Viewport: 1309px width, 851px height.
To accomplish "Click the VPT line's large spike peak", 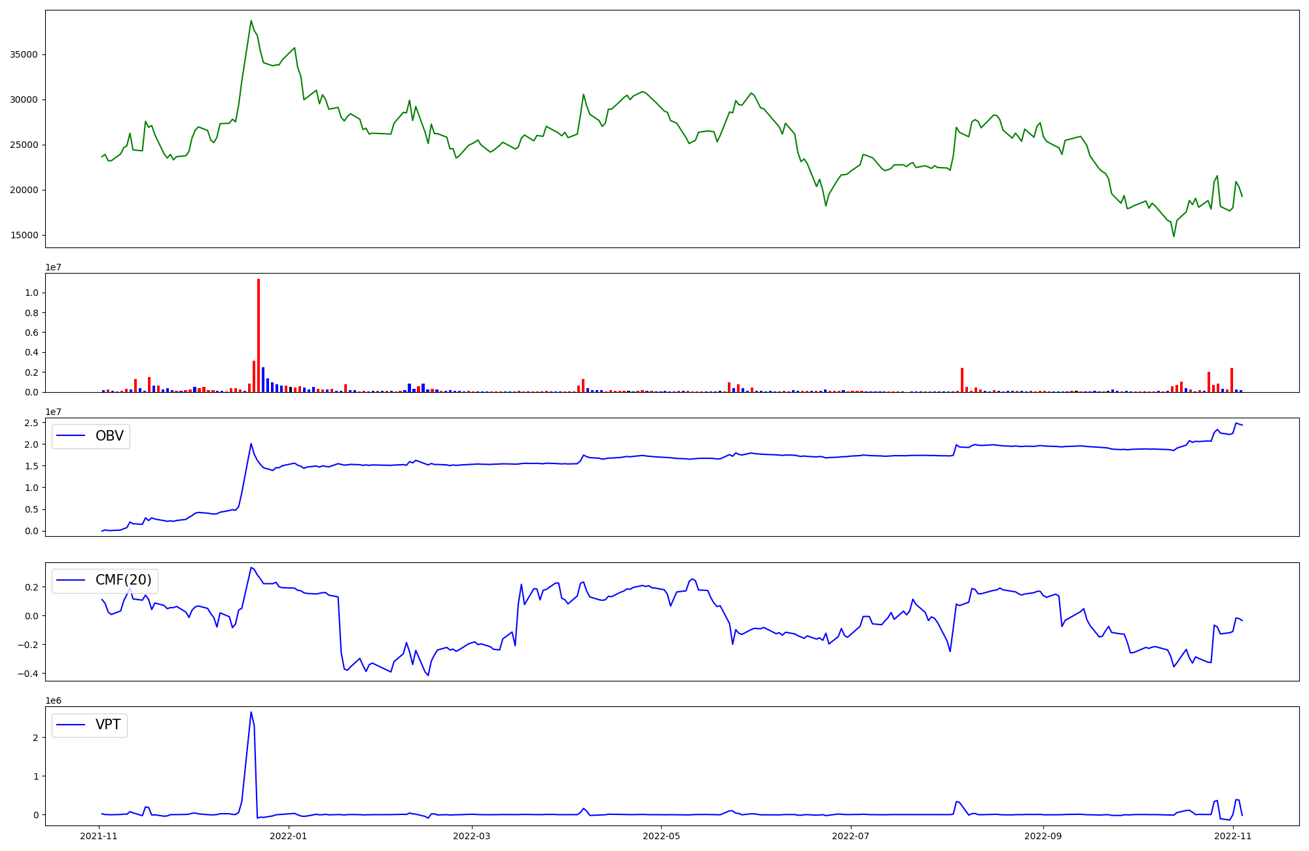I will tap(251, 712).
